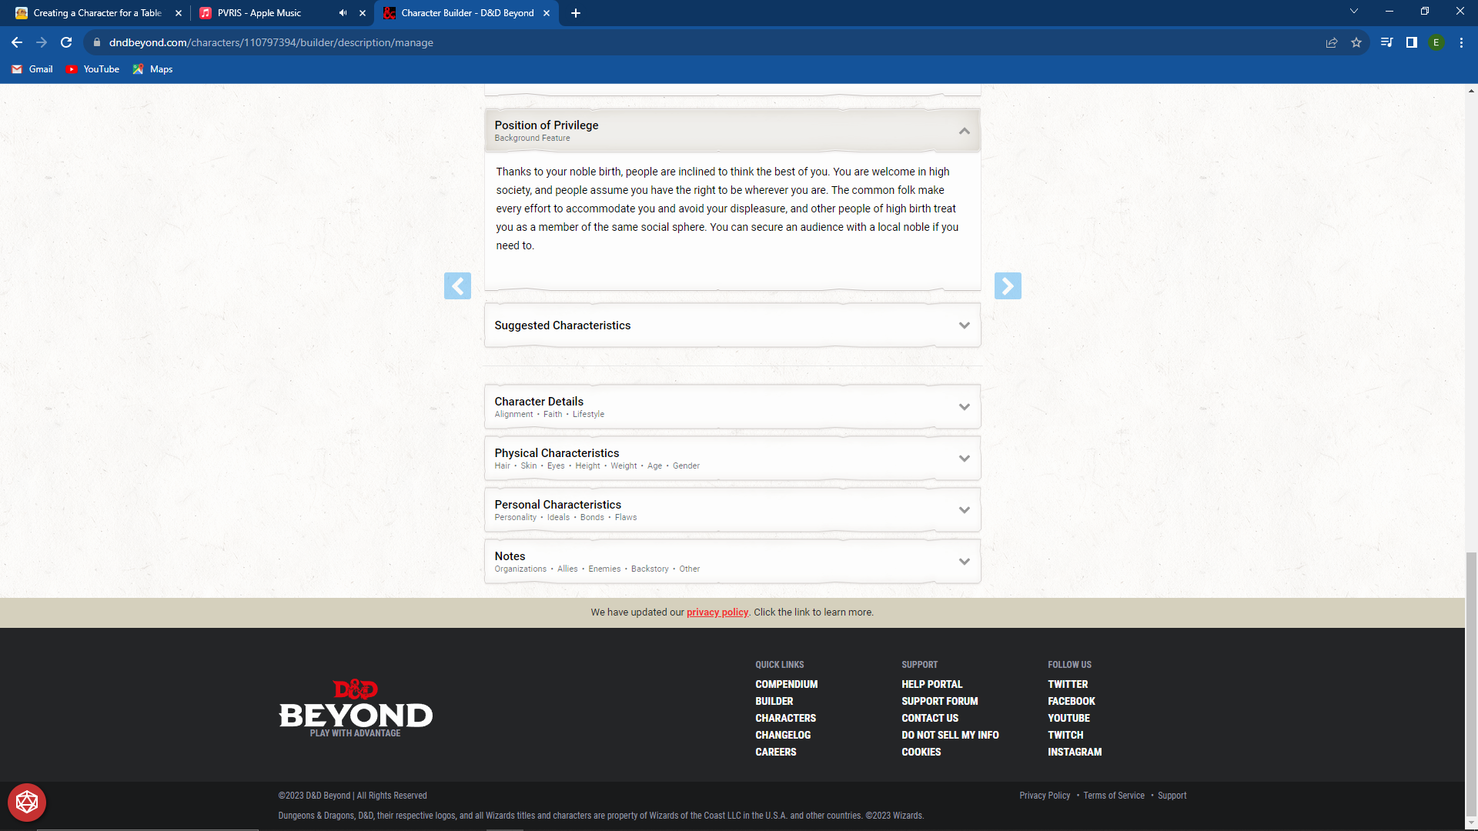1478x831 pixels.
Task: Expand the Notes section
Action: click(965, 561)
